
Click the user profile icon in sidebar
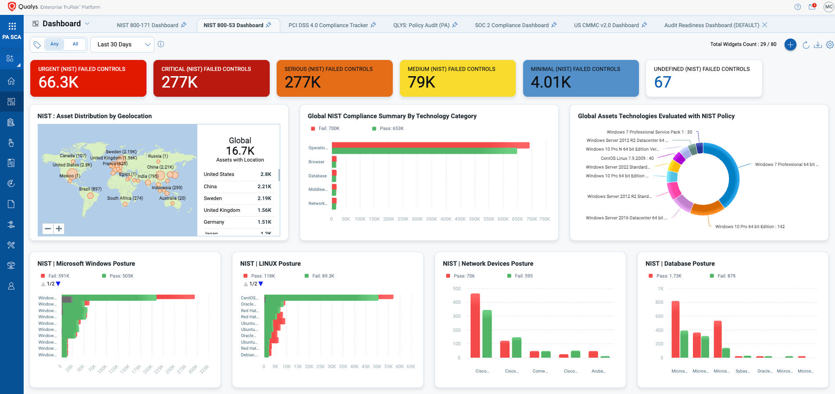(x=11, y=286)
